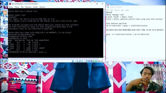Screen dimensions: 166x93
Task: Click the VirtualBox icon in the debian8 title bar
Action: [10, 4]
